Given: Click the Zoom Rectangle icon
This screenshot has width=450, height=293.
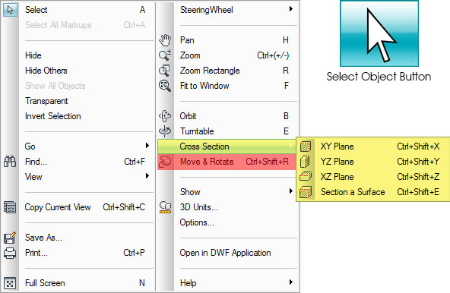Looking at the screenshot, I should click(x=165, y=71).
